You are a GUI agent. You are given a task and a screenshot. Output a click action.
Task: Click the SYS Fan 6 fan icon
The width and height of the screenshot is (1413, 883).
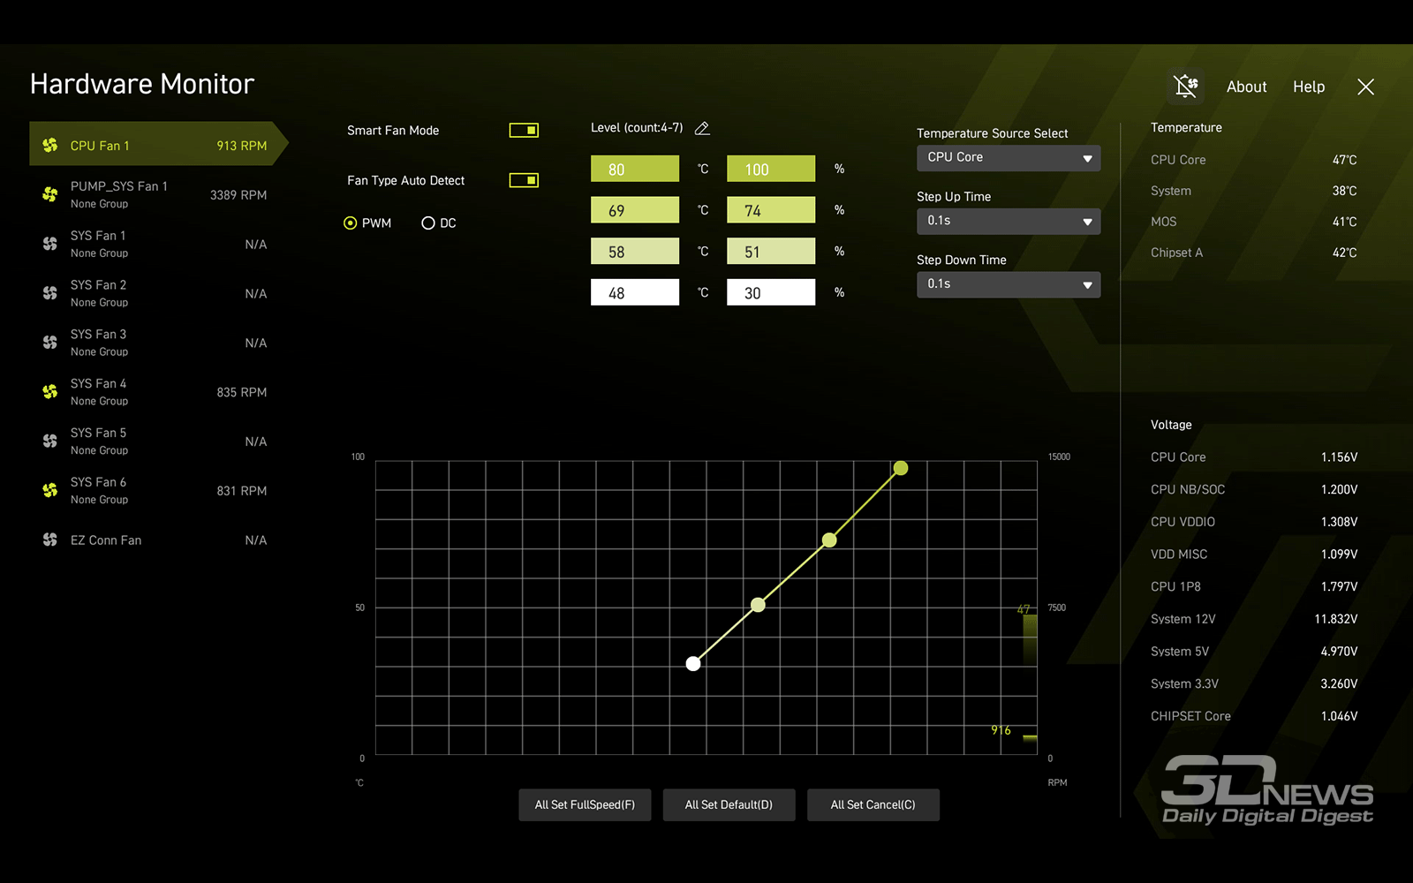point(50,490)
